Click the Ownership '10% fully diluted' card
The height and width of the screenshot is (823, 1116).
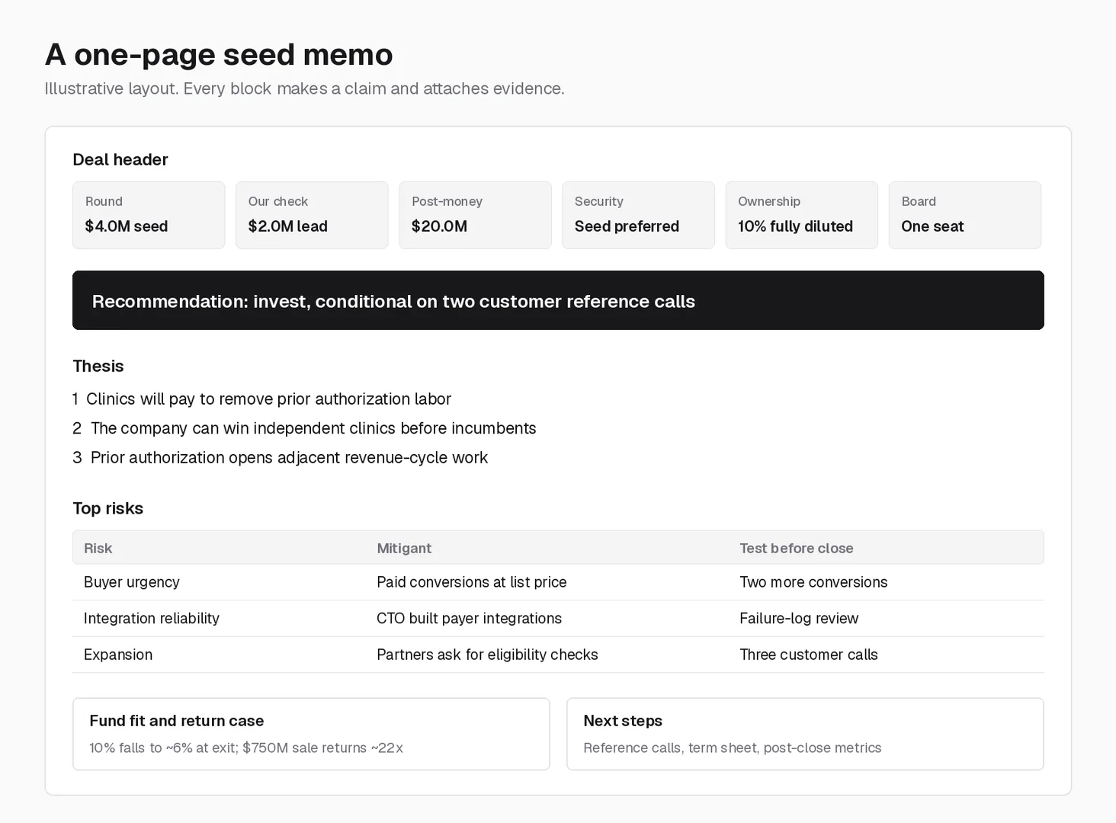[801, 215]
